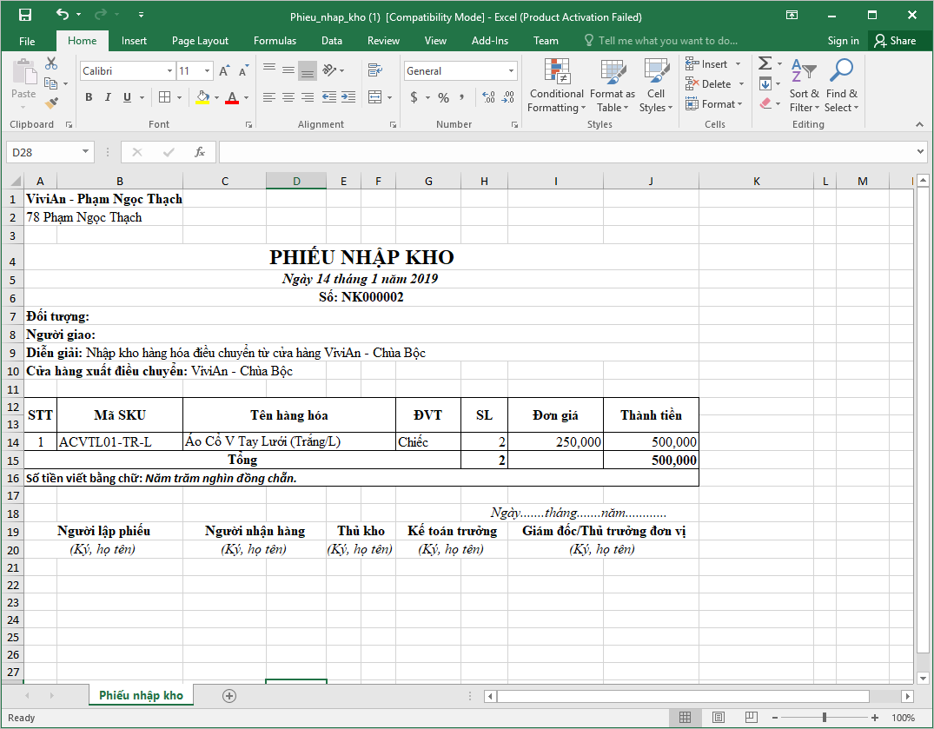The height and width of the screenshot is (729, 934).
Task: Open Format as Table gallery
Action: tap(613, 85)
